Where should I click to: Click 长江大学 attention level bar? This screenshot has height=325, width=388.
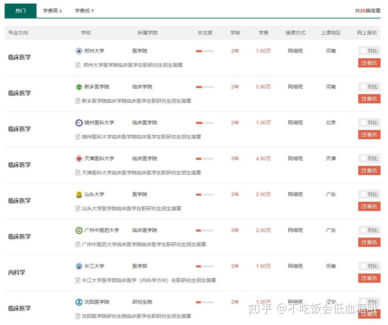tap(205, 266)
